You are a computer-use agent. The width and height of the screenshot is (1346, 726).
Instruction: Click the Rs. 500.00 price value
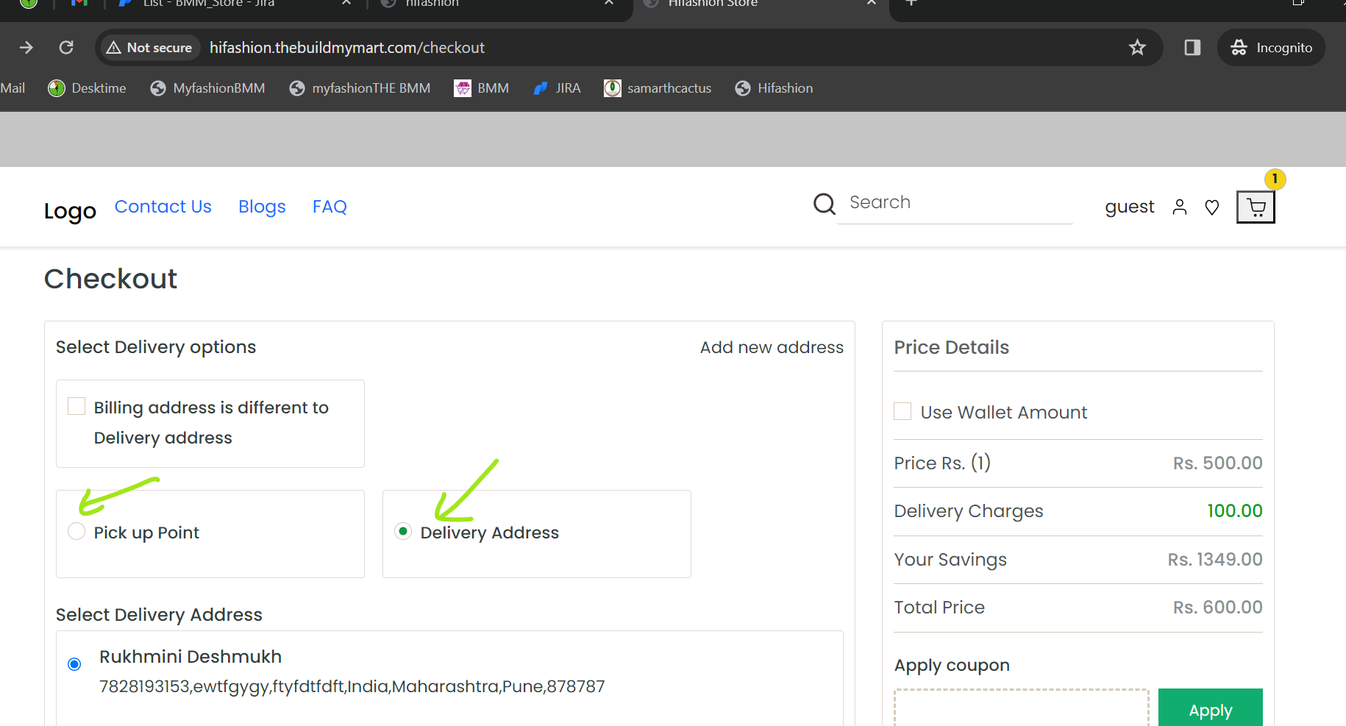point(1217,463)
